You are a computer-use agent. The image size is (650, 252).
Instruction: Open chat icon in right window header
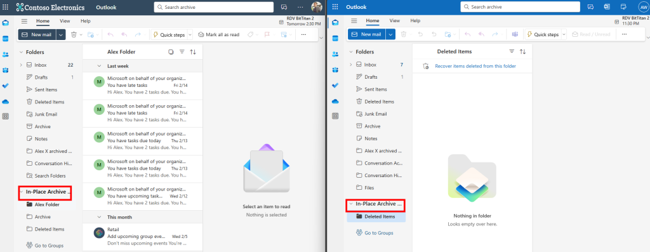coord(591,7)
